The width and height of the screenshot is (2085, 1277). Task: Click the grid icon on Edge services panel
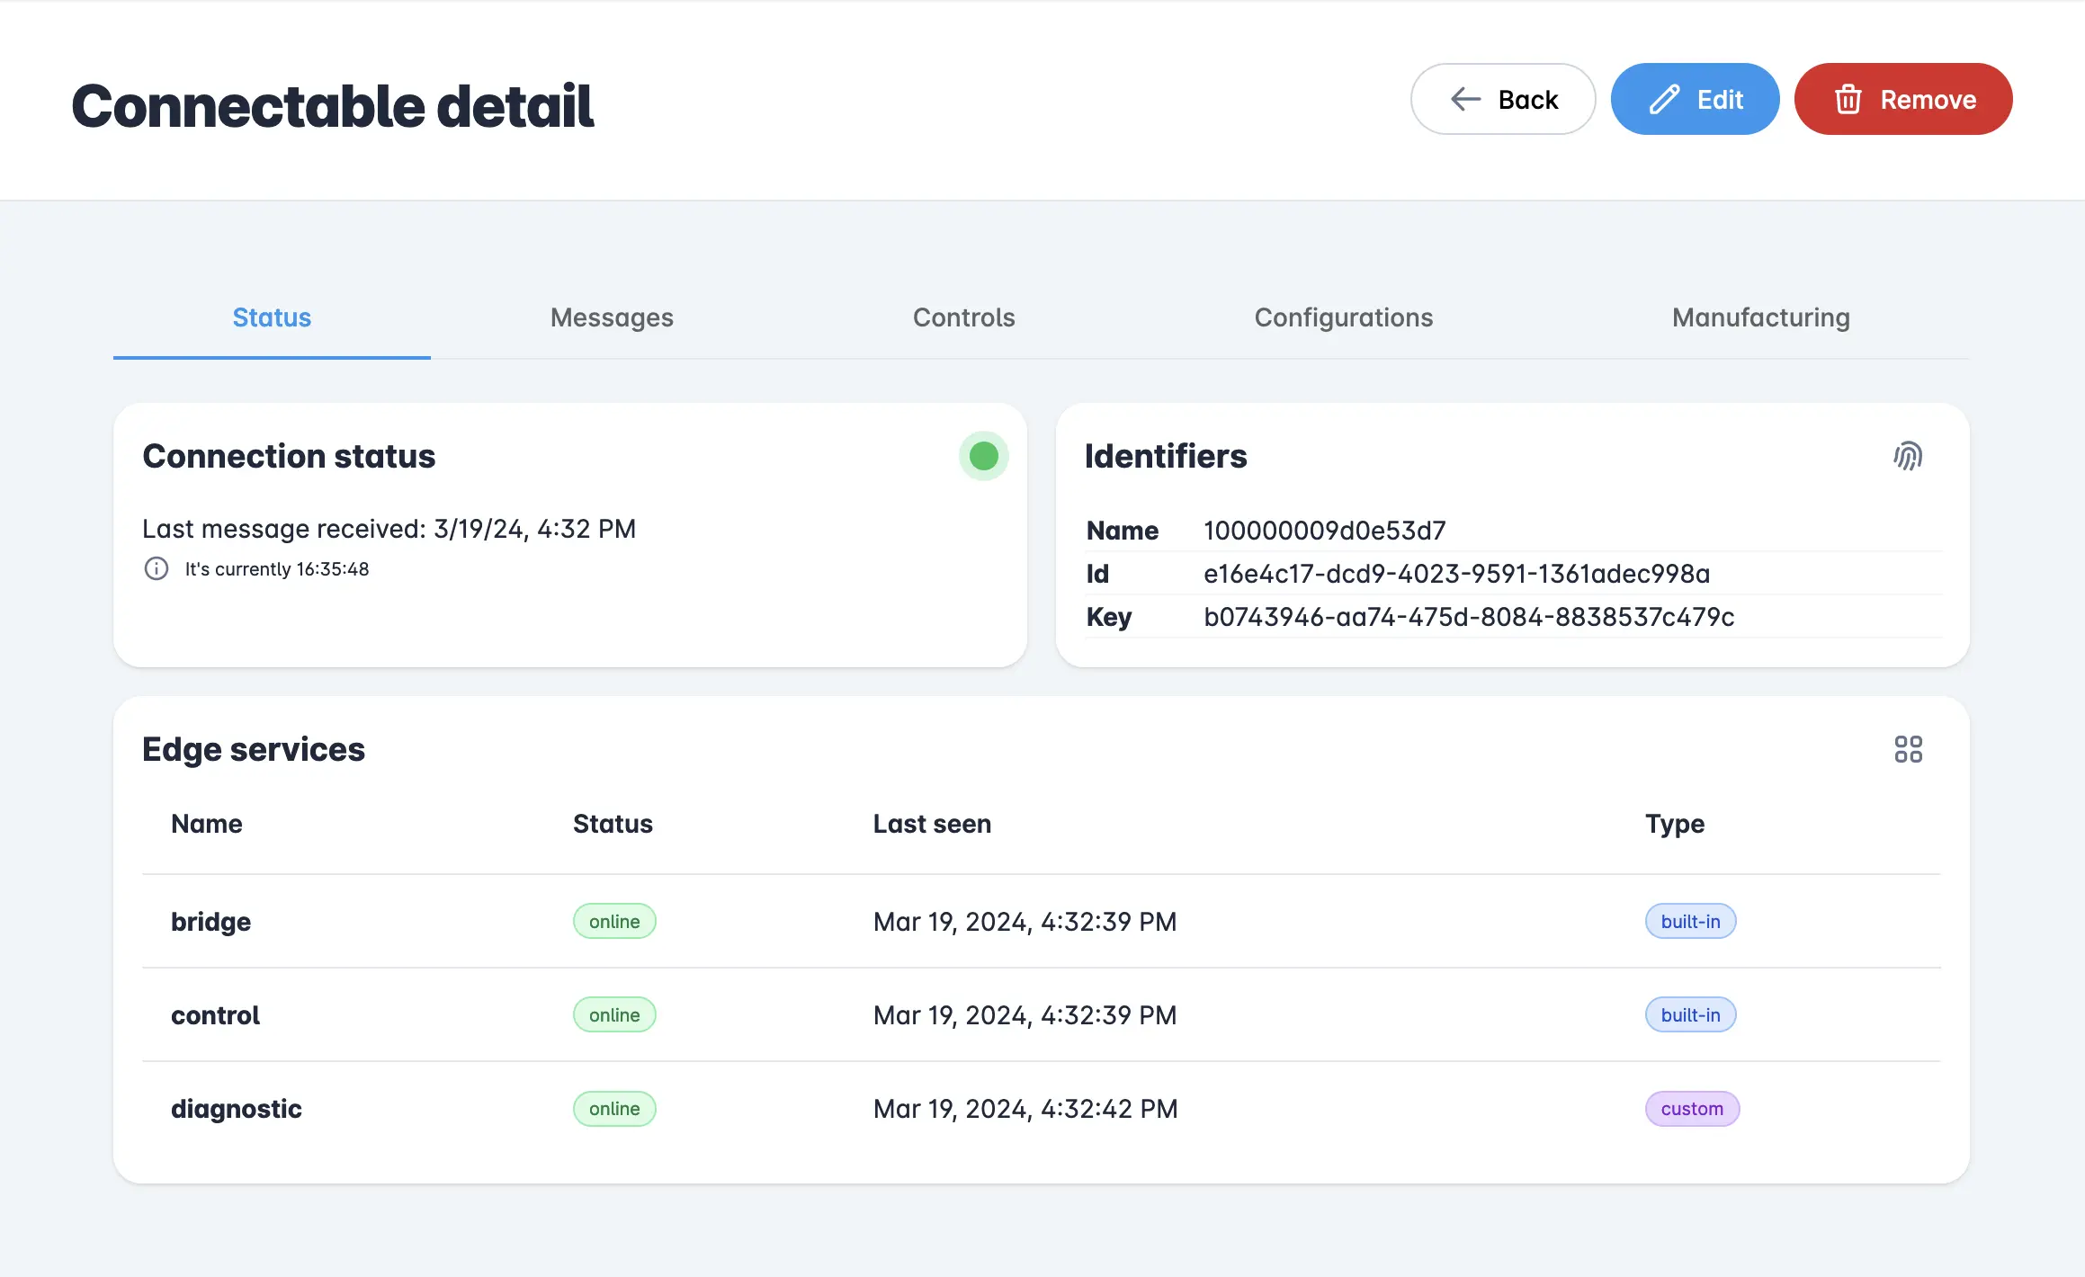click(x=1909, y=748)
